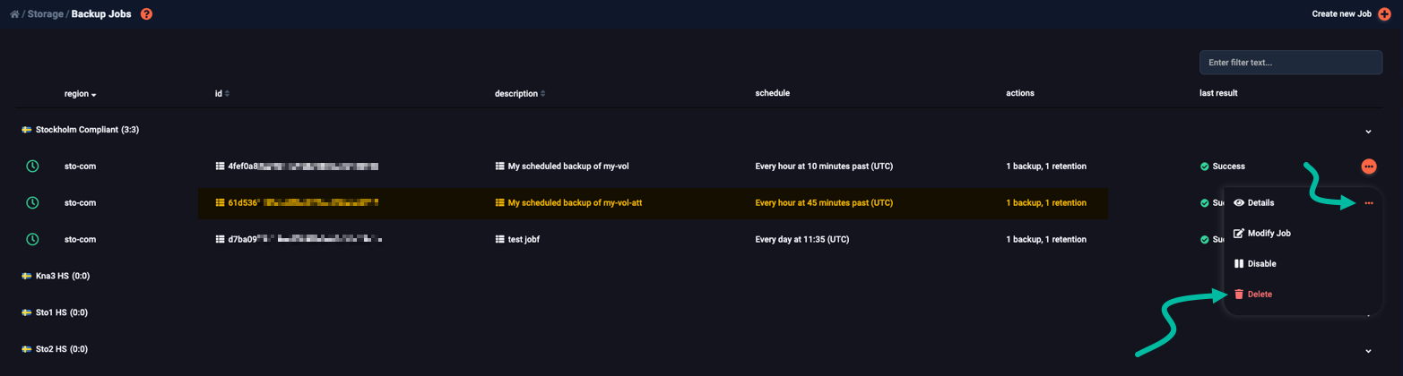This screenshot has height=376, width=1403.
Task: Click the Disable pause option
Action: click(x=1255, y=263)
